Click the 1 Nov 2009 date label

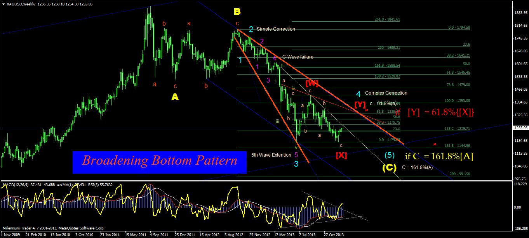pos(10,235)
